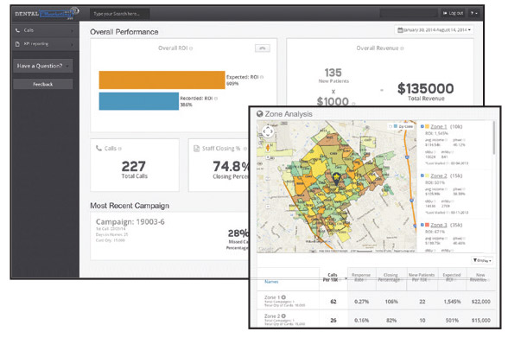Click the info icon next to Calls card title
Image resolution: width=508 pixels, height=338 pixels.
click(x=120, y=149)
